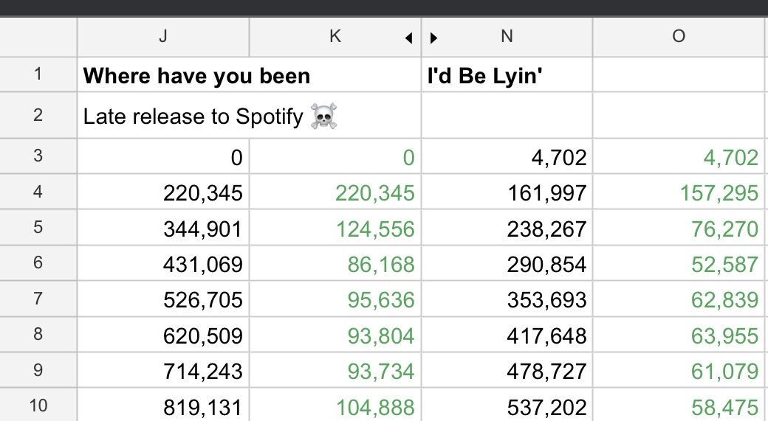Select black zero cell in row 3
The width and height of the screenshot is (768, 421).
163,156
